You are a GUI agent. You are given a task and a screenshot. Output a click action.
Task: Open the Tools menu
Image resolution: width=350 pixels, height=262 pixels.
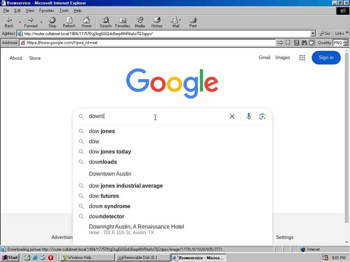64,11
